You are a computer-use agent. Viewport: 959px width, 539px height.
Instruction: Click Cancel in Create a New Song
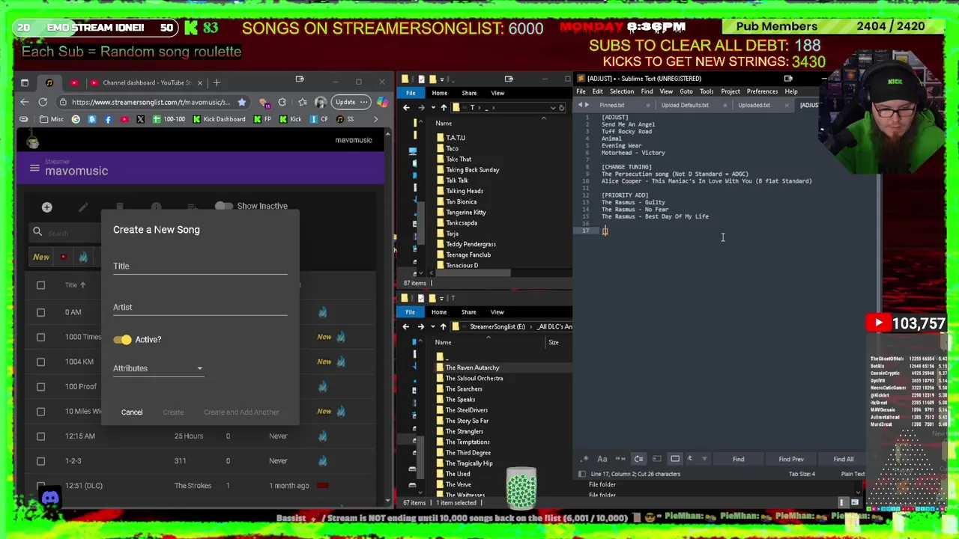tap(132, 412)
